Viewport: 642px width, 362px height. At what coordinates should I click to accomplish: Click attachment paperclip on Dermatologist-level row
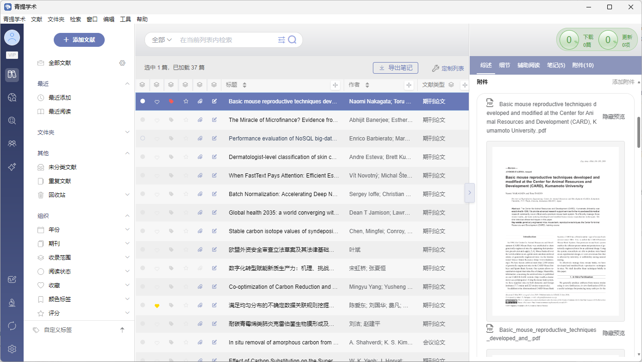coord(200,157)
